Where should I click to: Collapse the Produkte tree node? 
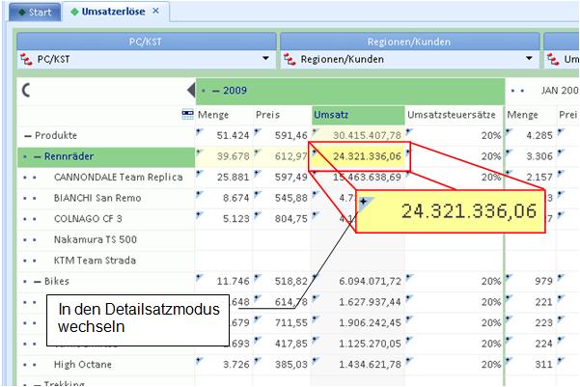tap(28, 136)
